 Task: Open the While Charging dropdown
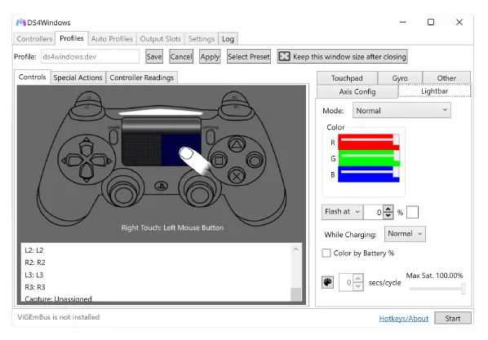click(x=405, y=234)
